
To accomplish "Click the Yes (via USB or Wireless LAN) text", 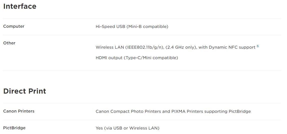I will (127, 128).
